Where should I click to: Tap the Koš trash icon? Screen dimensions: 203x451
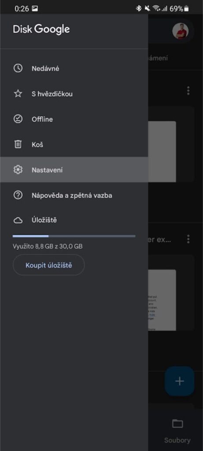pos(18,144)
